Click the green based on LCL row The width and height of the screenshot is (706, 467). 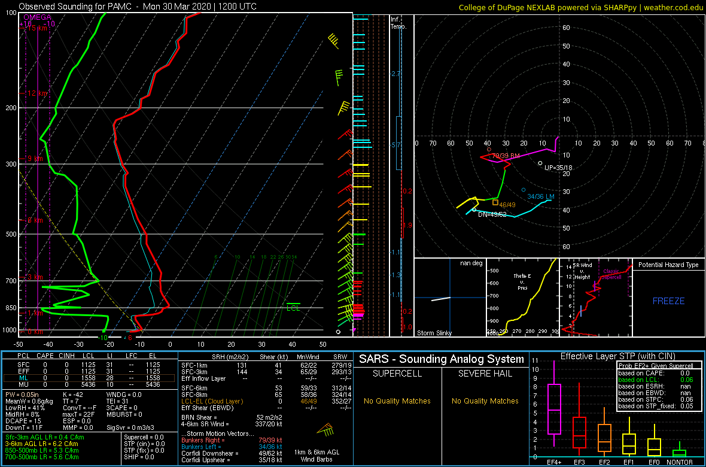[x=656, y=380]
